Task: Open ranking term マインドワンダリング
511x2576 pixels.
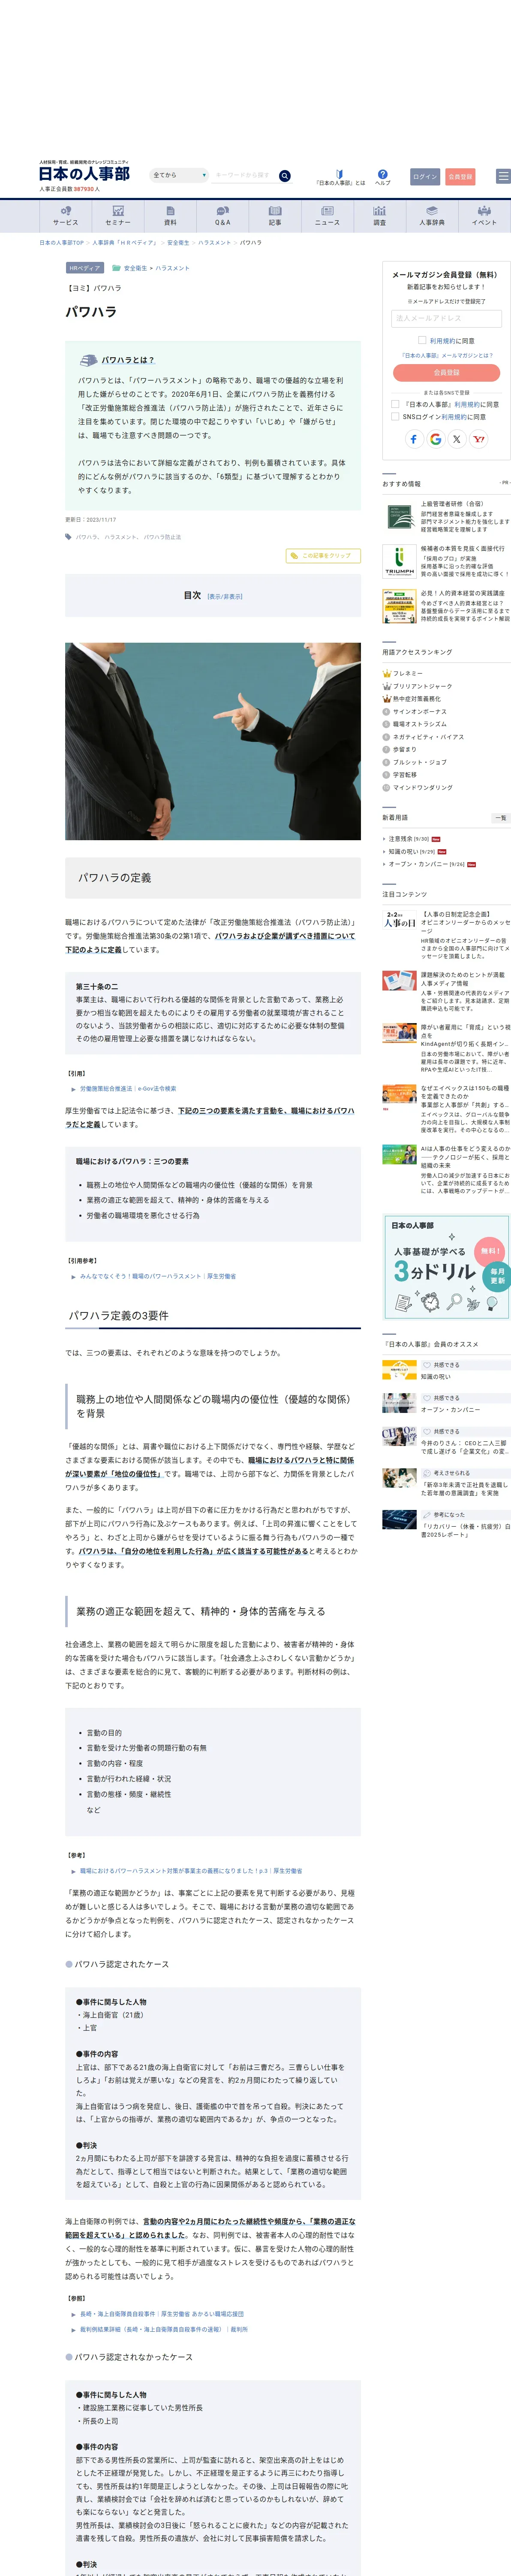Action: [422, 787]
